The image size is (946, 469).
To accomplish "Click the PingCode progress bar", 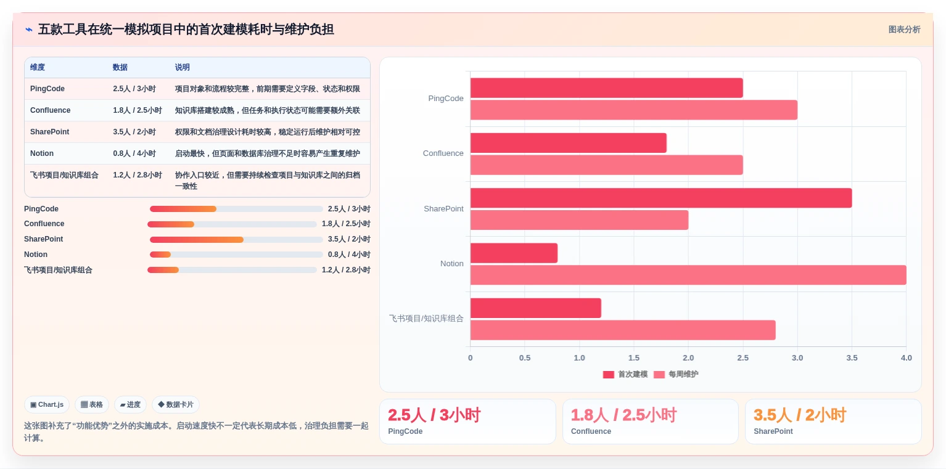I will point(236,209).
